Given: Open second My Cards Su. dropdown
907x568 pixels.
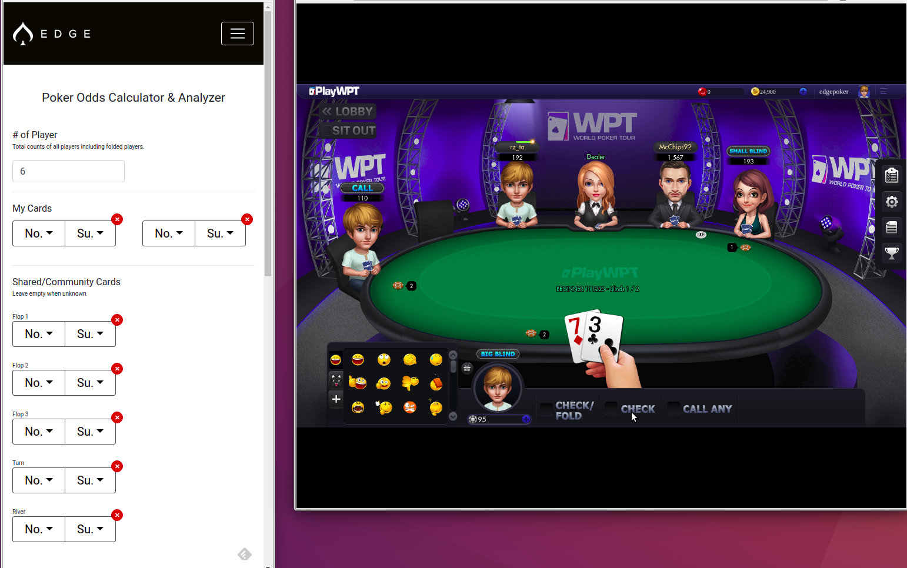Looking at the screenshot, I should point(220,233).
